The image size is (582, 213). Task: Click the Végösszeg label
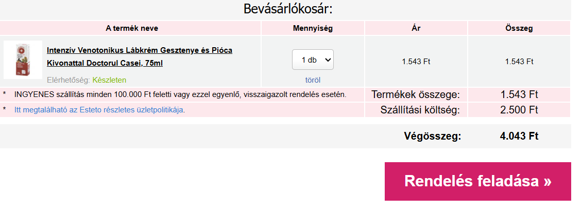click(433, 136)
